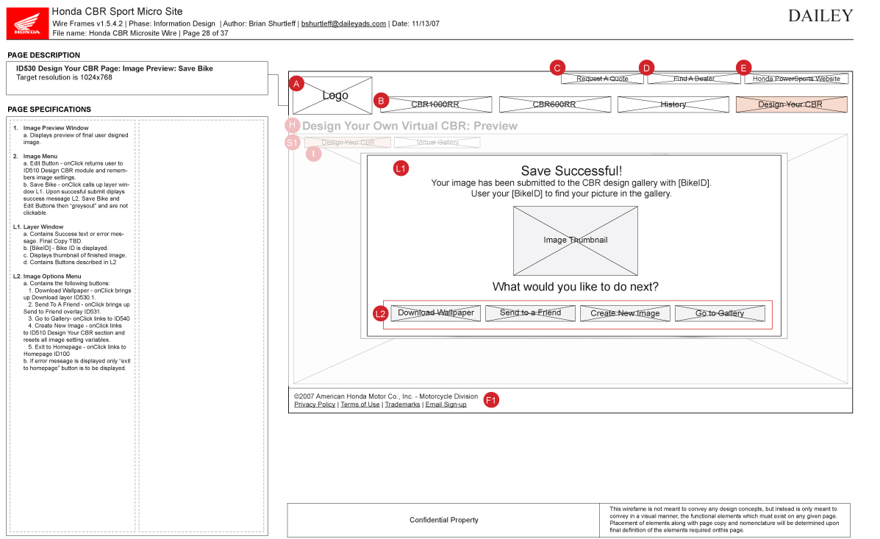This screenshot has height=539, width=880.
Task: Switch to the History tab
Action: (673, 104)
